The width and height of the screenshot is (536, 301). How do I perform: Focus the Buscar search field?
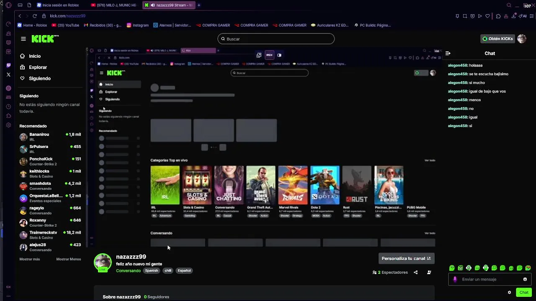[x=276, y=39]
